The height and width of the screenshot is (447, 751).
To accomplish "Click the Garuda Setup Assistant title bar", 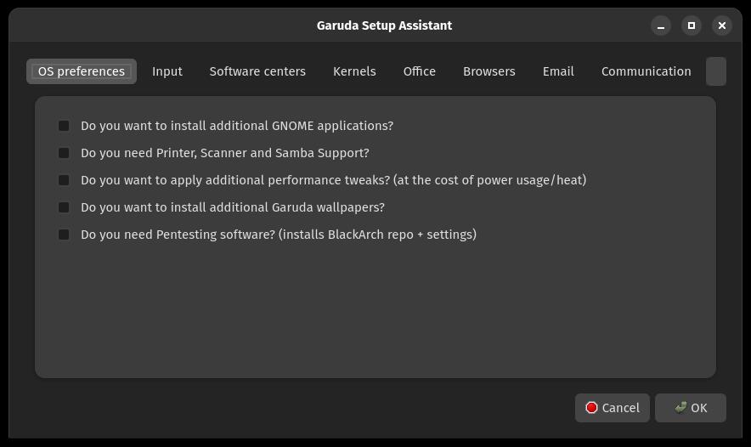I will pyautogui.click(x=384, y=25).
